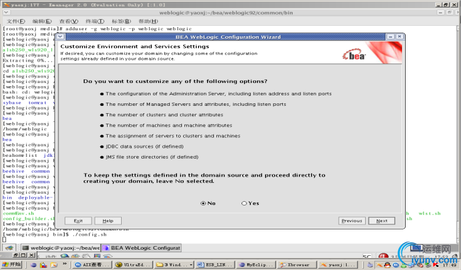Open the Windows 开始 Start button
Image resolution: width=461 pixels, height=270 pixels.
[x=12, y=264]
